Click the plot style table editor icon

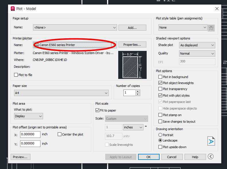[x=212, y=28]
